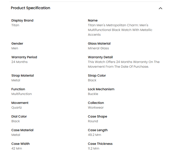Select the Dial Color label
Screen dimensions: 179x154
(19, 116)
